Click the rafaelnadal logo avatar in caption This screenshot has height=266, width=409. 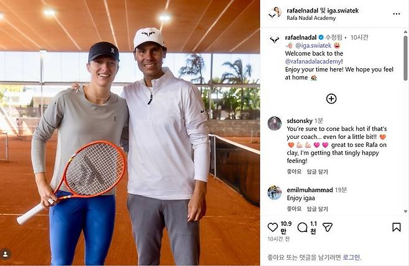click(274, 40)
